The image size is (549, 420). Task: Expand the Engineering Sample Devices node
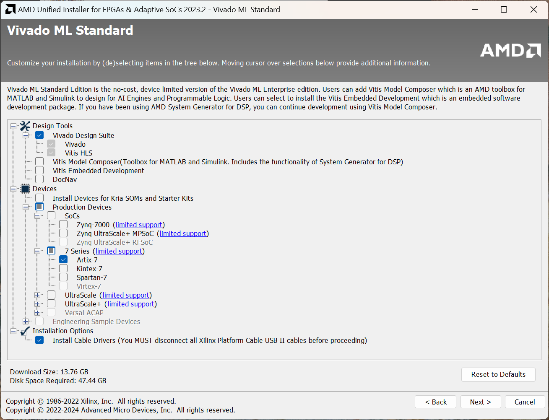tap(26, 321)
